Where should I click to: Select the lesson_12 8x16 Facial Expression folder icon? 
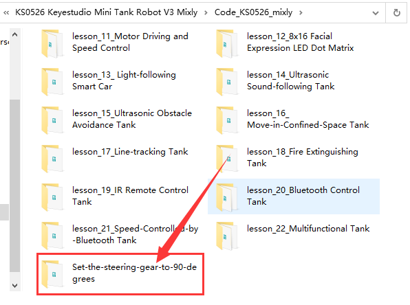(x=227, y=43)
